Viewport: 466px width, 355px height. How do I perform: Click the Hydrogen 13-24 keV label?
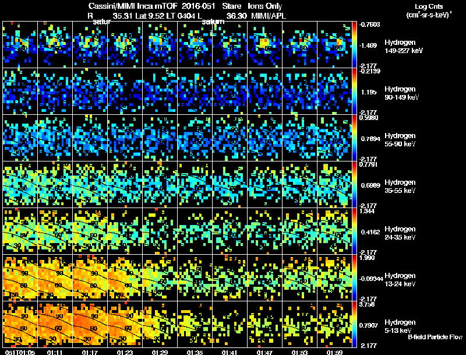[x=400, y=280]
